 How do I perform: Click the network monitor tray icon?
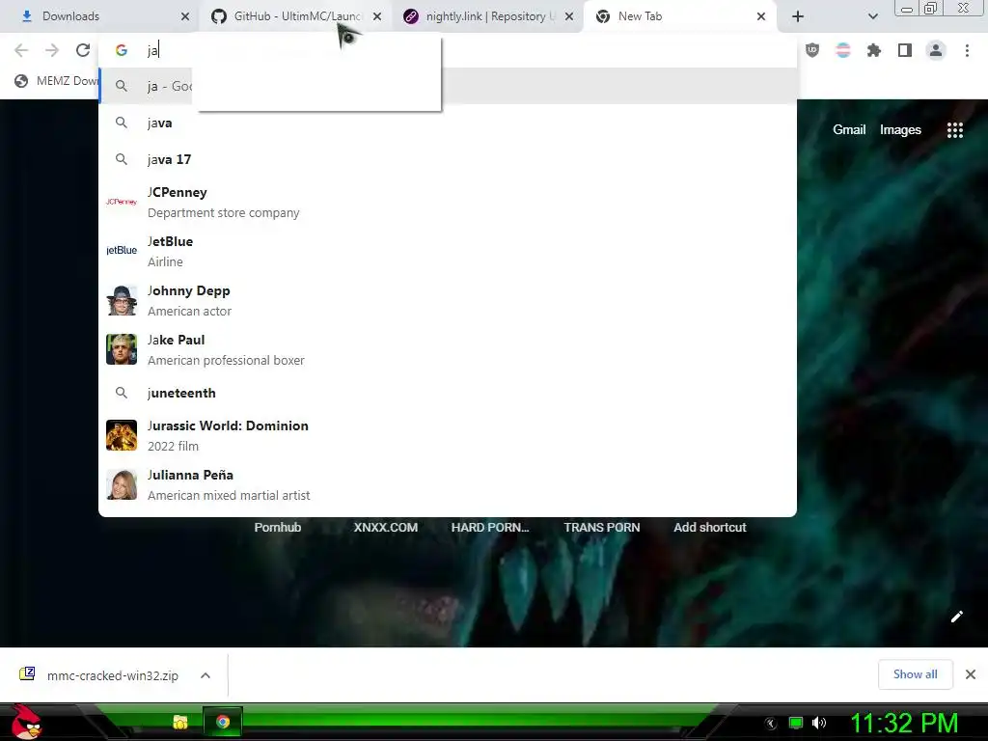tap(796, 723)
